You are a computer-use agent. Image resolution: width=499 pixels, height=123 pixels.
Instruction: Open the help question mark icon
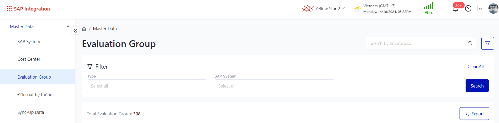tap(468, 9)
